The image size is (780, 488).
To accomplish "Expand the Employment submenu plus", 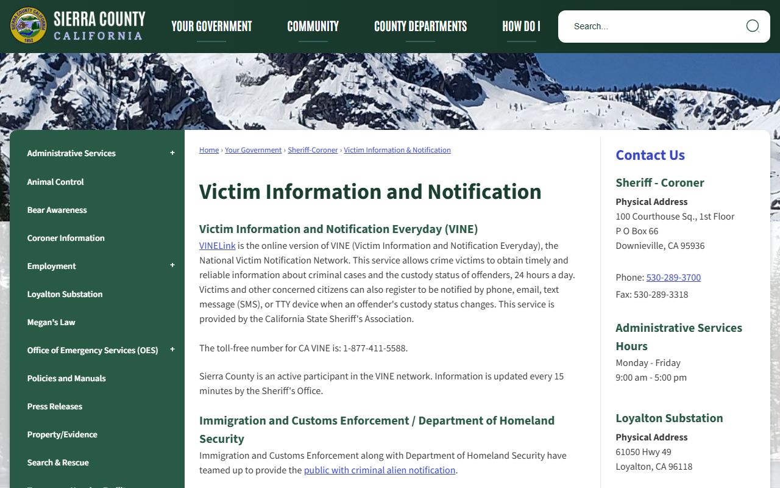I will 172,265.
